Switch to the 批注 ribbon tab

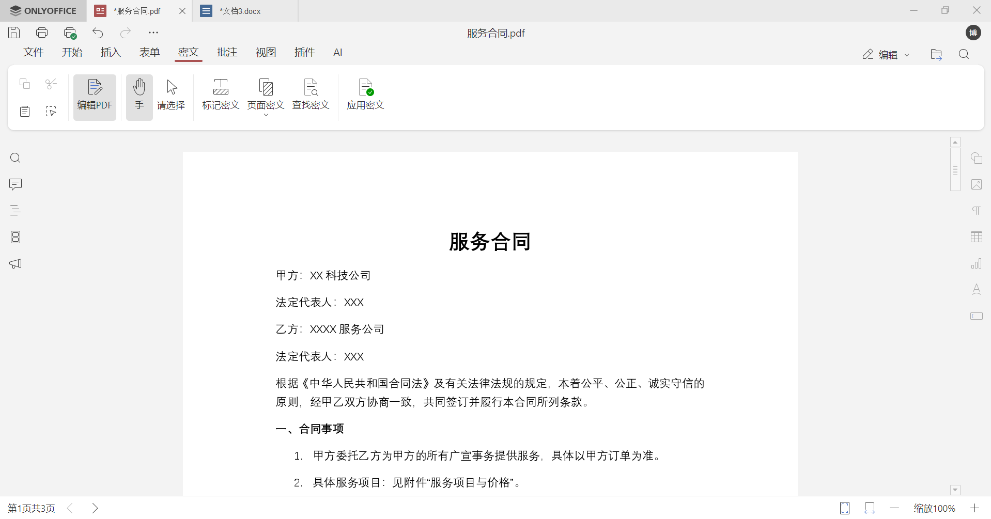[x=227, y=52]
